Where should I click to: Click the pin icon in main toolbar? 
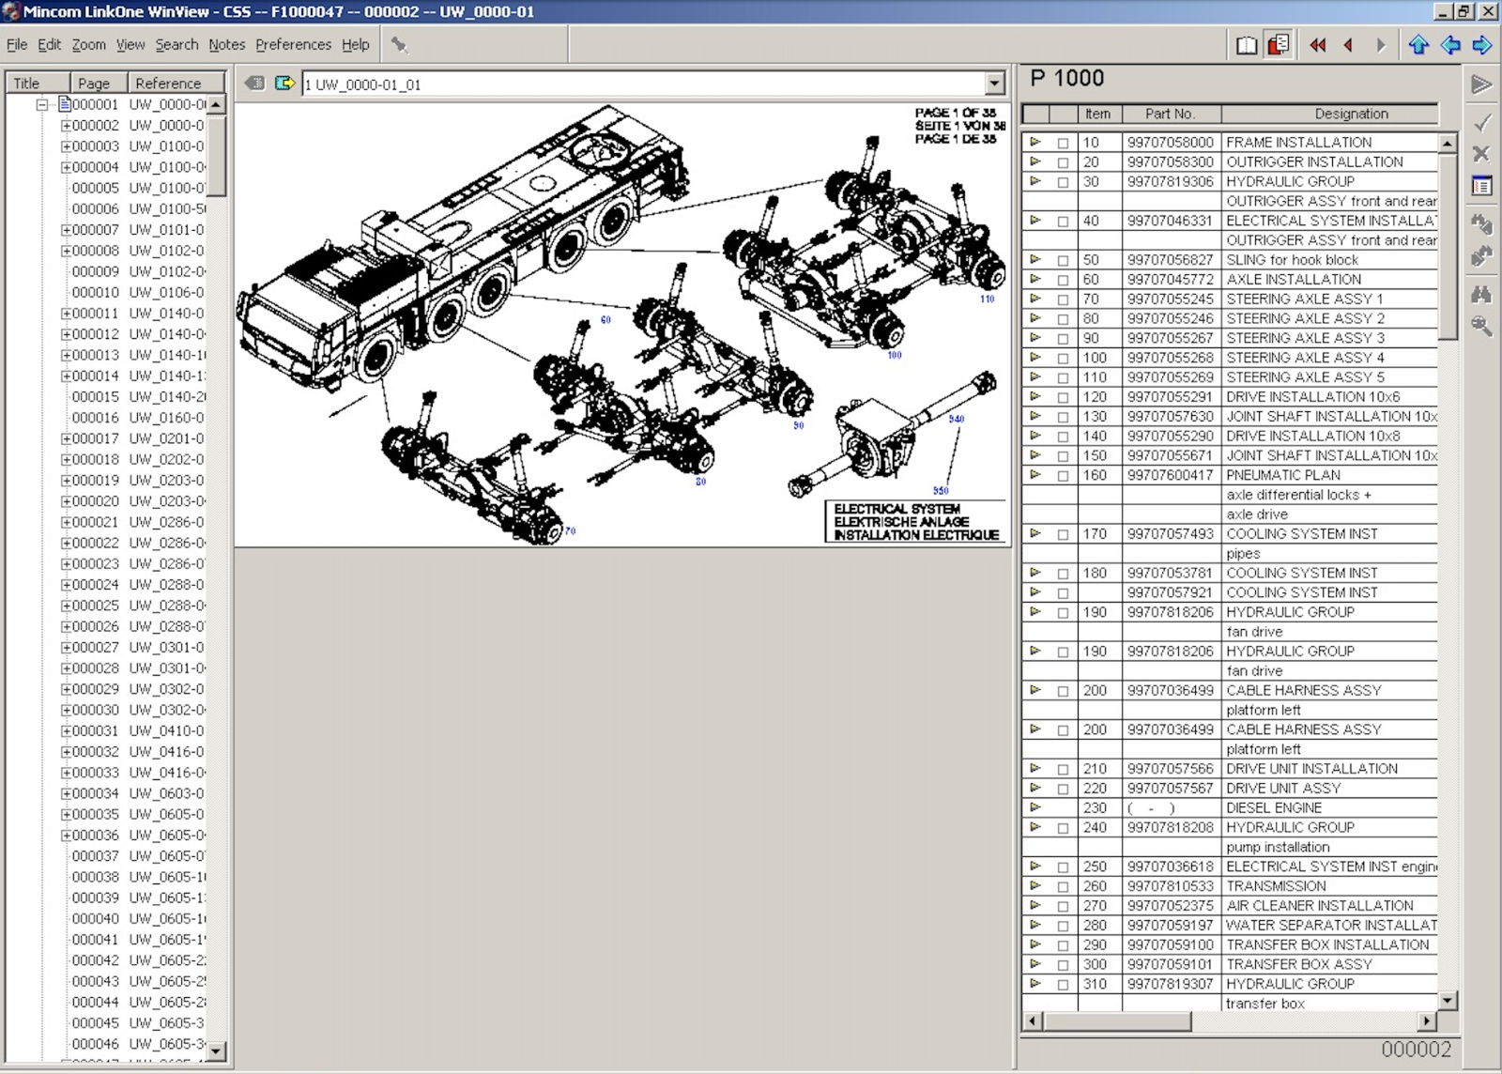click(x=399, y=44)
